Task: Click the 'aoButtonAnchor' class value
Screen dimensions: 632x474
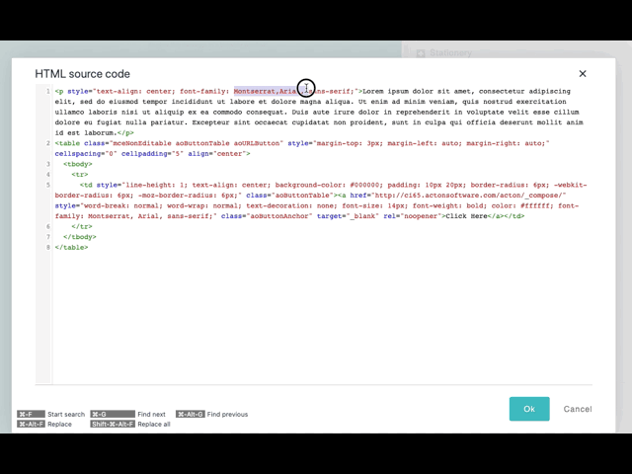Action: [279, 216]
